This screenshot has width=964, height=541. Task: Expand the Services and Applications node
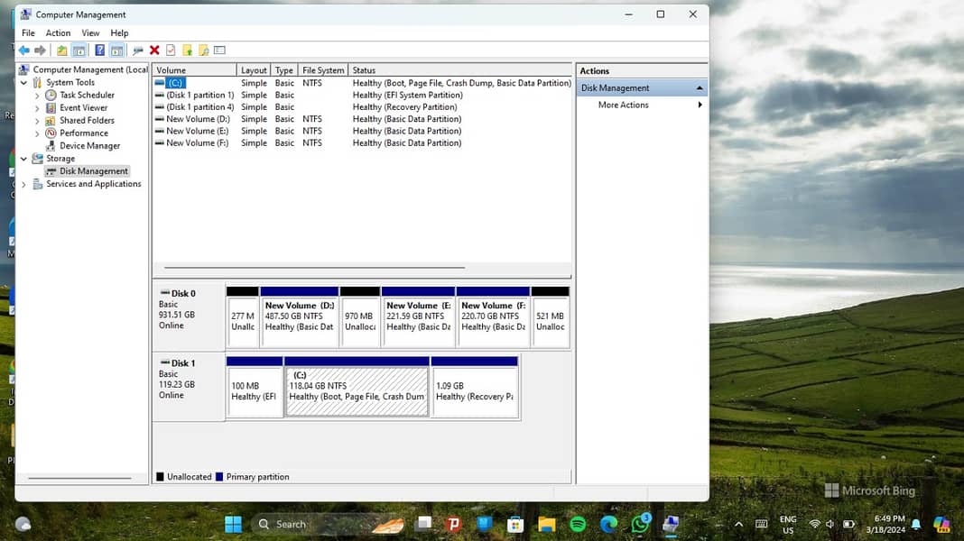tap(24, 184)
